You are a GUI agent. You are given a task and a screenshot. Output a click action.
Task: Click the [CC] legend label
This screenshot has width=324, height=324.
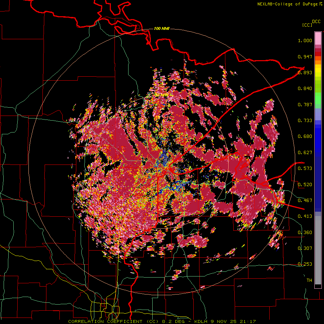pos(307,25)
